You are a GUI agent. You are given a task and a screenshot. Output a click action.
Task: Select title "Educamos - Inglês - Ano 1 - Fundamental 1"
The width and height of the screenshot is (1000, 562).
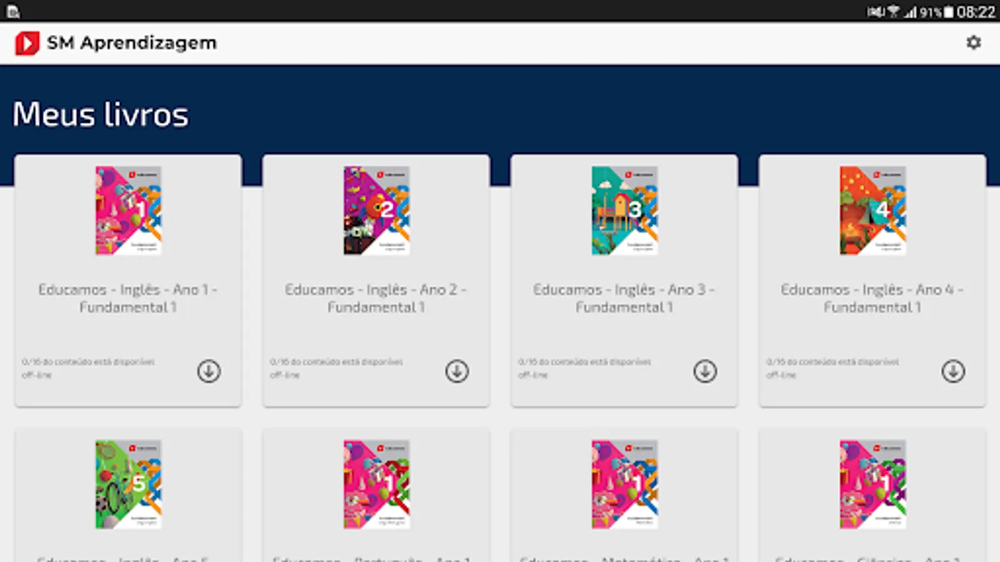point(128,298)
